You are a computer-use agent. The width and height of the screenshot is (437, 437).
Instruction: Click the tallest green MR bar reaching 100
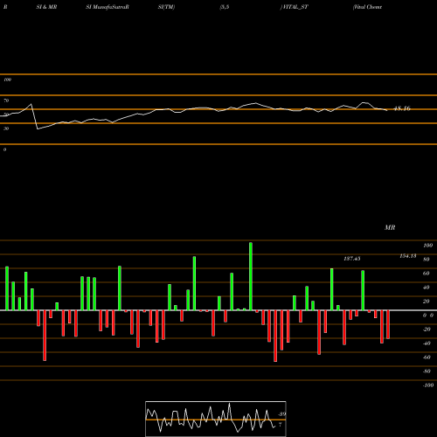tap(251, 276)
